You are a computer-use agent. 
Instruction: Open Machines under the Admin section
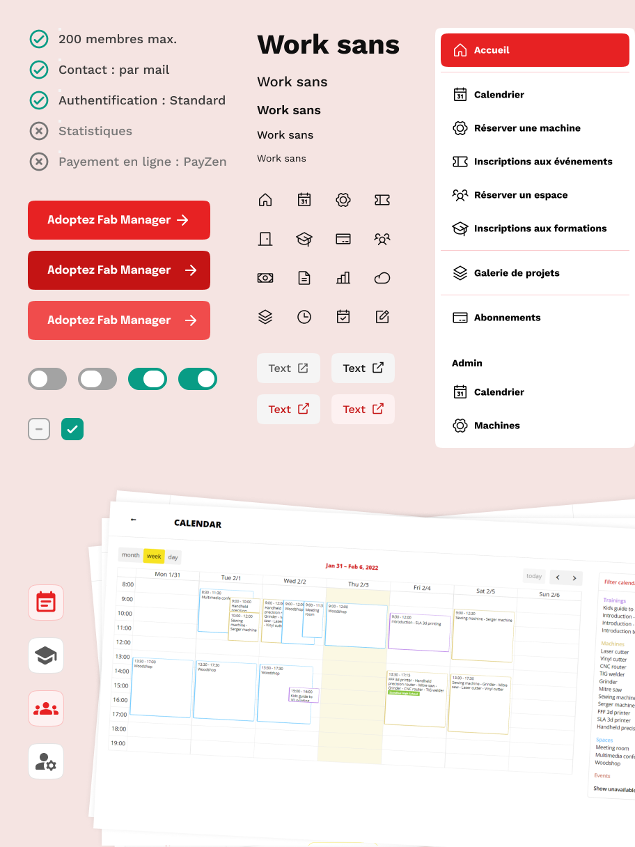[535, 426]
